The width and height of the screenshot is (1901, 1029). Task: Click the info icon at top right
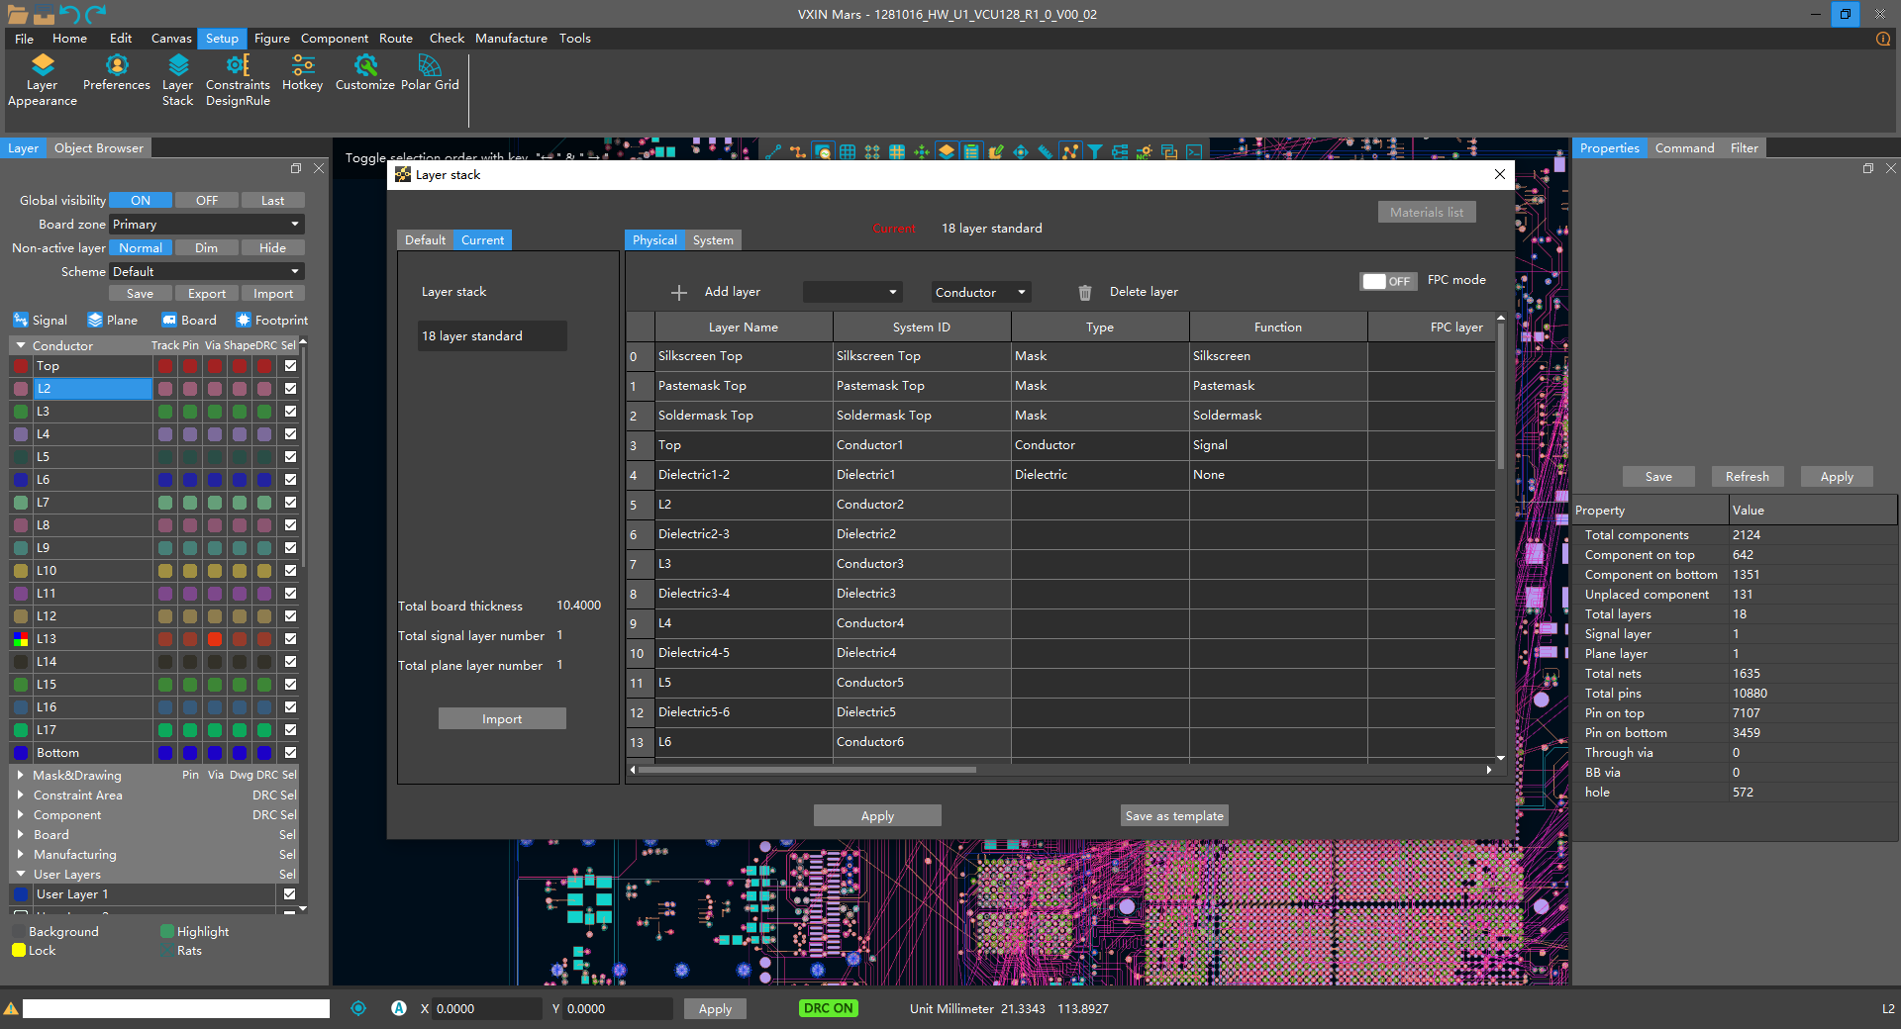(x=1883, y=39)
